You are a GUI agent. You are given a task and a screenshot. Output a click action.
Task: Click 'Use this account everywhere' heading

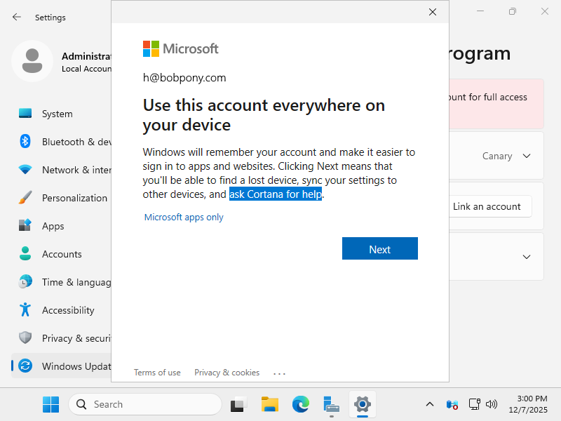[x=264, y=115]
